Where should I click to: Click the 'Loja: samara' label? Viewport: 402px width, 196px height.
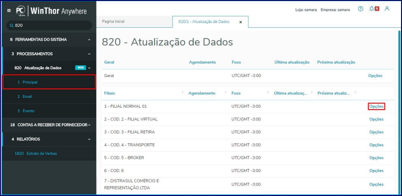[306, 10]
